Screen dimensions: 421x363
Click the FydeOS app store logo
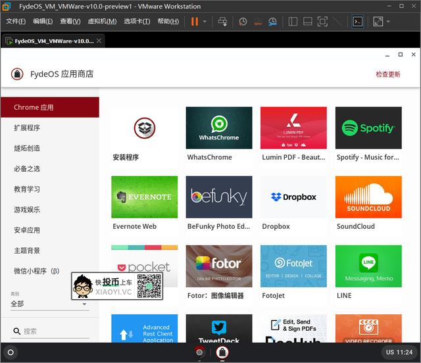pyautogui.click(x=17, y=74)
